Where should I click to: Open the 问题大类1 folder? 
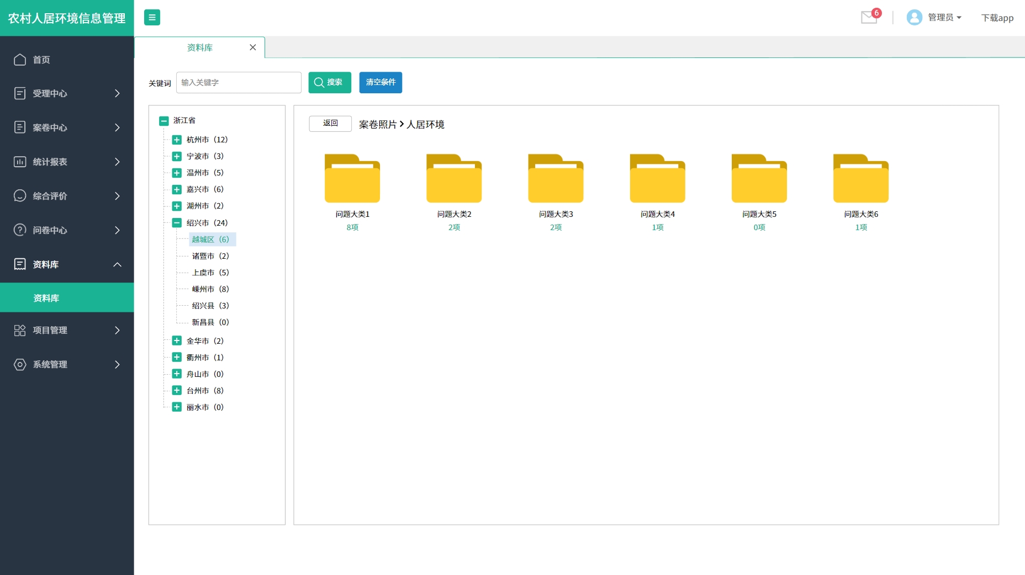352,178
